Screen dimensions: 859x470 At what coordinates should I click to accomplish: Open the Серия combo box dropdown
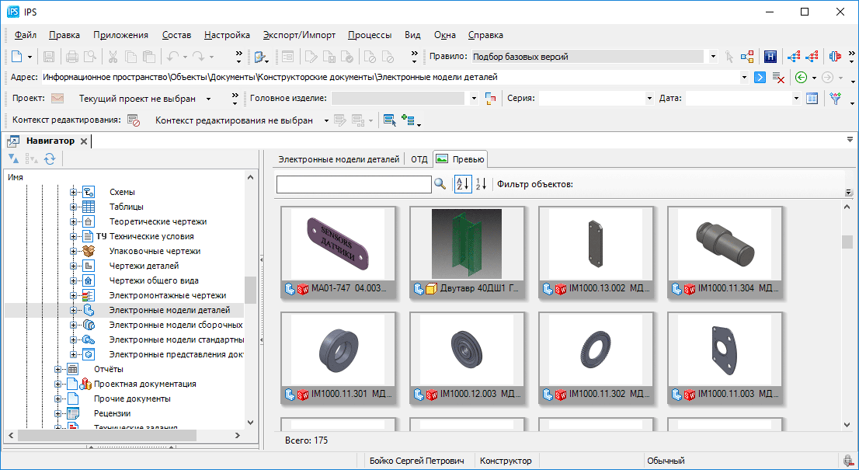(649, 99)
